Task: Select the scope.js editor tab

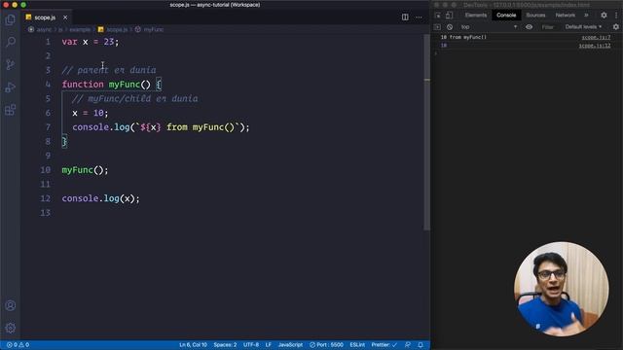Action: [47, 17]
